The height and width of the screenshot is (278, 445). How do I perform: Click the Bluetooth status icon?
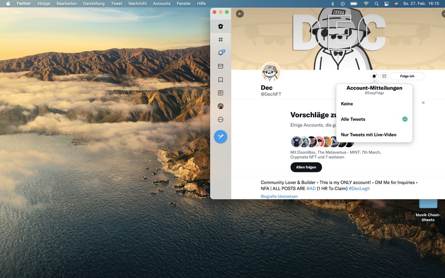click(x=333, y=4)
